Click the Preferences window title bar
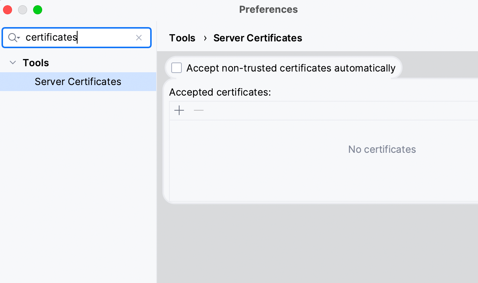Screen dimensions: 478x283 [268, 10]
